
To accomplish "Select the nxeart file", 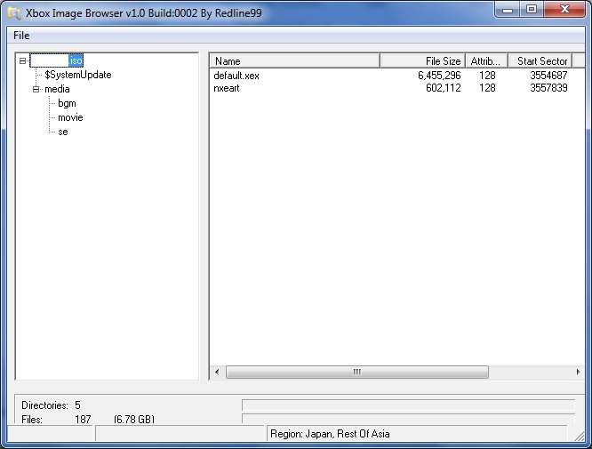I will pos(227,88).
